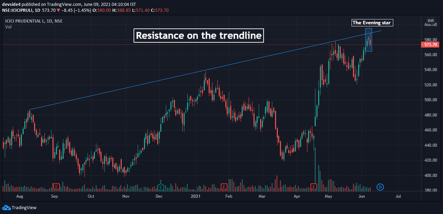Click the Jun label on time axis
Image resolution: width=443 pixels, height=214 pixels.
pos(363,197)
